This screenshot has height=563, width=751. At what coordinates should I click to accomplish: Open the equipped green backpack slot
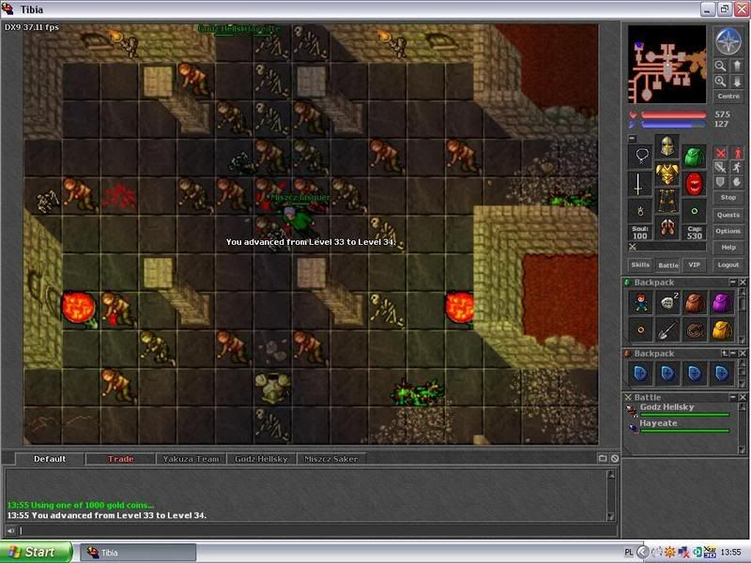pyautogui.click(x=694, y=156)
